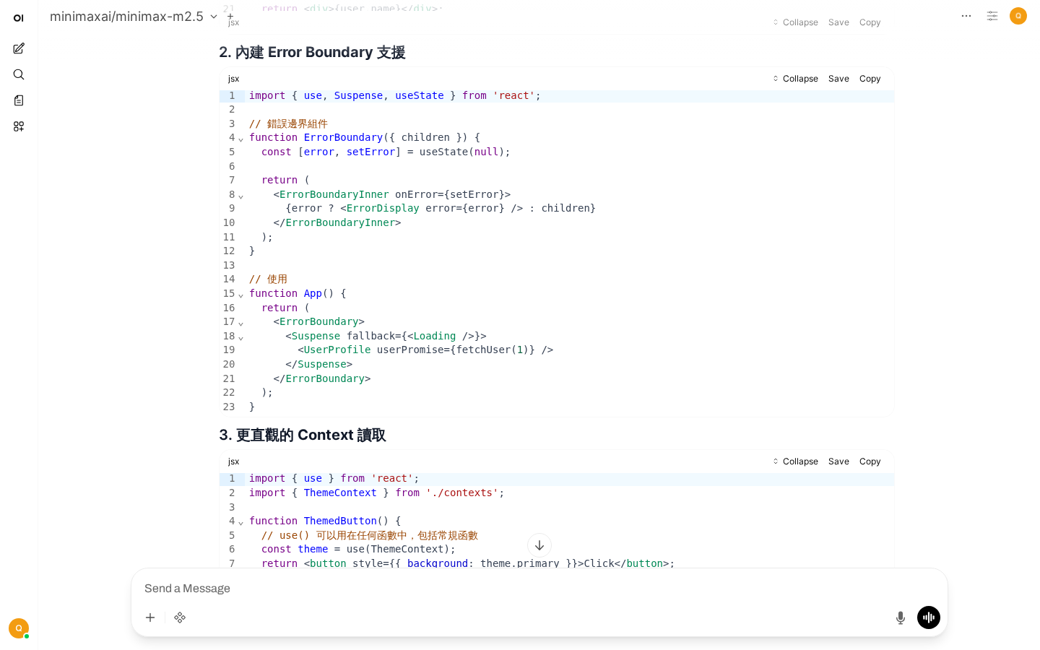Image resolution: width=1040 pixels, height=650 pixels.
Task: Fold the App function at line 15
Action: point(240,295)
